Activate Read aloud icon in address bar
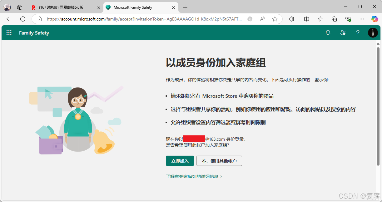The width and height of the screenshot is (382, 202). (262, 19)
